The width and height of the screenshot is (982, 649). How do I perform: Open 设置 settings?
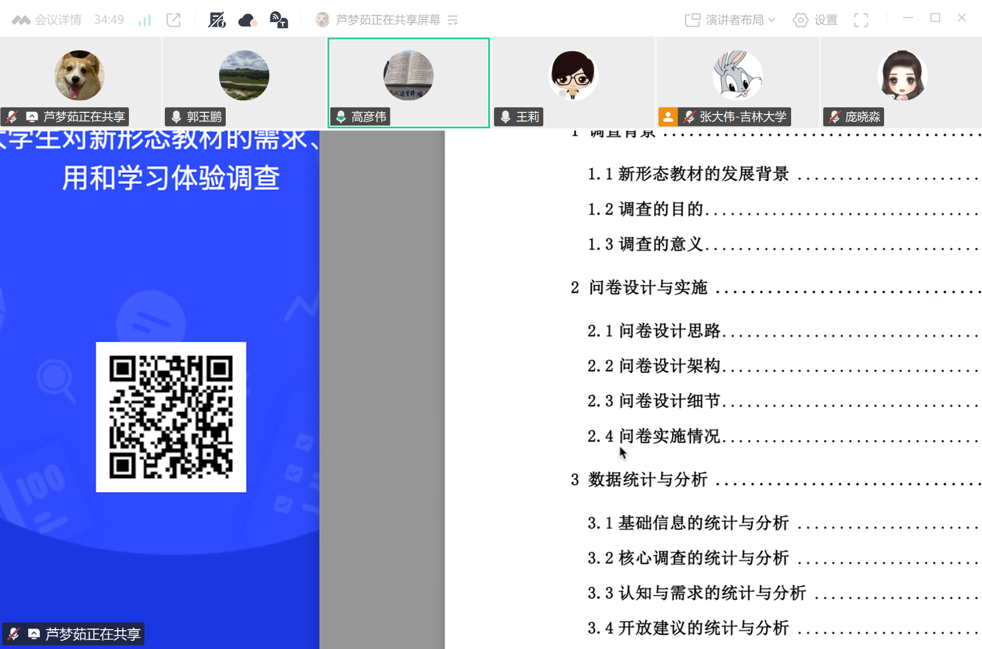click(815, 20)
